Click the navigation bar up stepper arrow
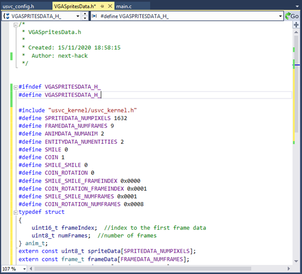The image size is (302, 274). pos(85,14)
